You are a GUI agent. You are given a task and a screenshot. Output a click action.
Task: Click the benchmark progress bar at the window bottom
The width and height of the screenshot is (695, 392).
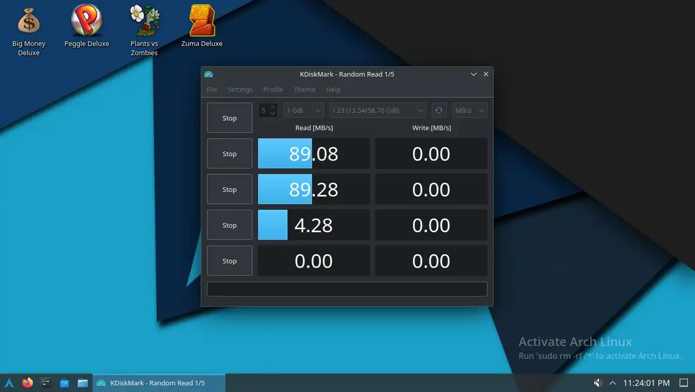tap(347, 289)
